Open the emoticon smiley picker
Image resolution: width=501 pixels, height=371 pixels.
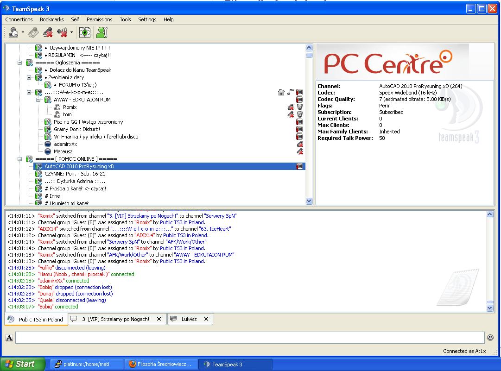[x=490, y=338]
